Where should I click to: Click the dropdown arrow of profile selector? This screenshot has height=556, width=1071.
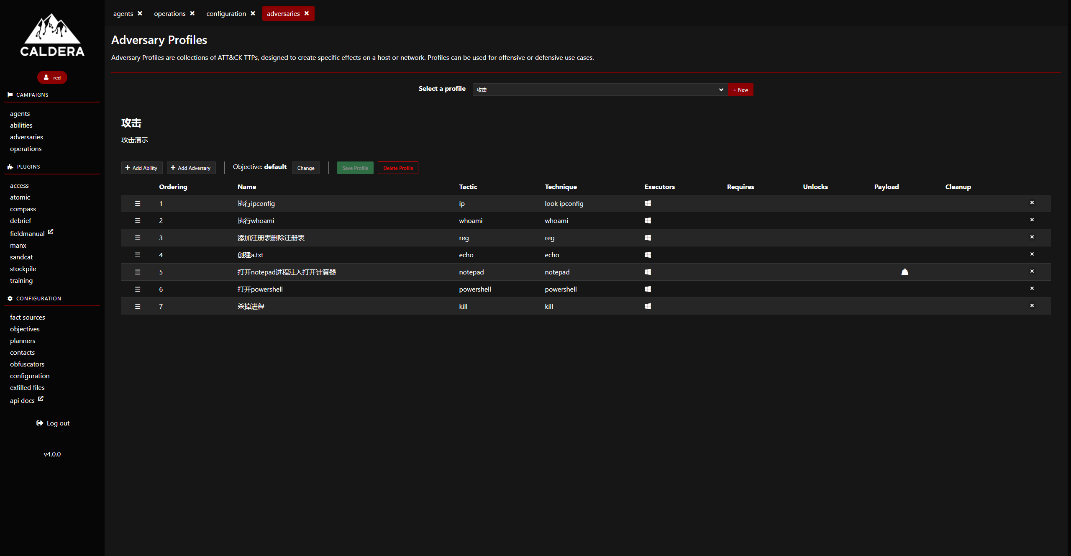point(721,90)
